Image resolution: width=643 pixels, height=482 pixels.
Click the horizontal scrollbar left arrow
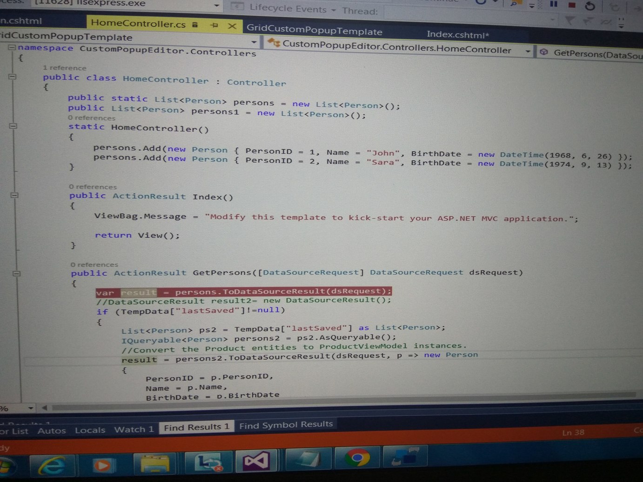click(x=44, y=408)
